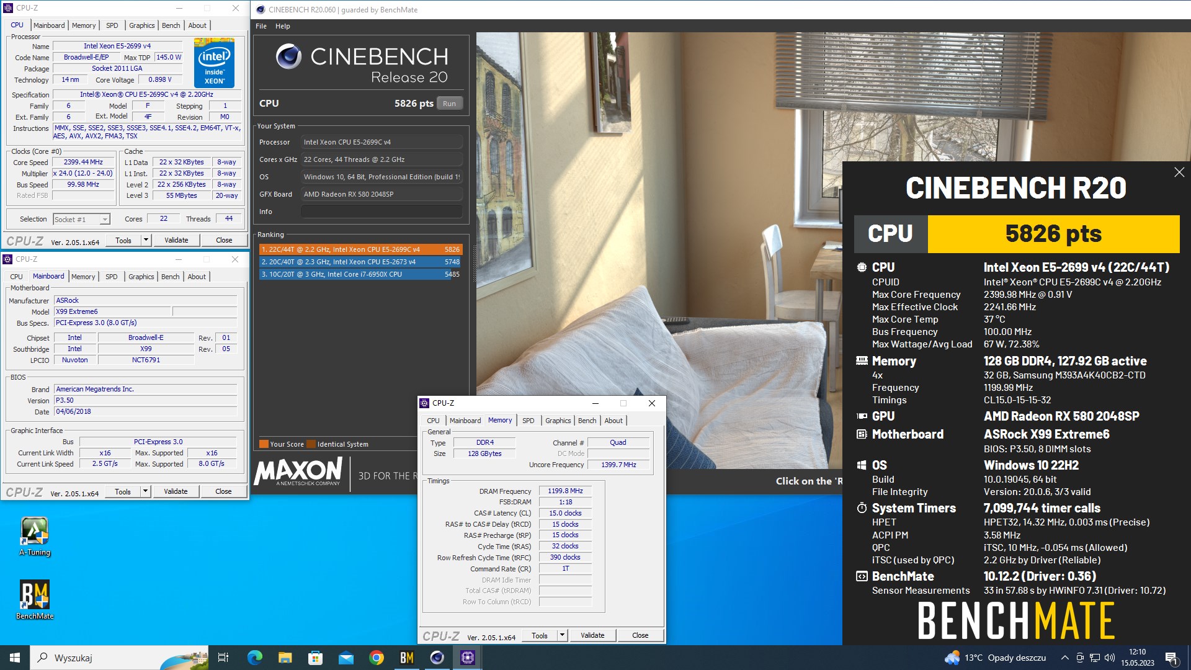1191x670 pixels.
Task: Run the Cinebench CPU test
Action: (450, 104)
